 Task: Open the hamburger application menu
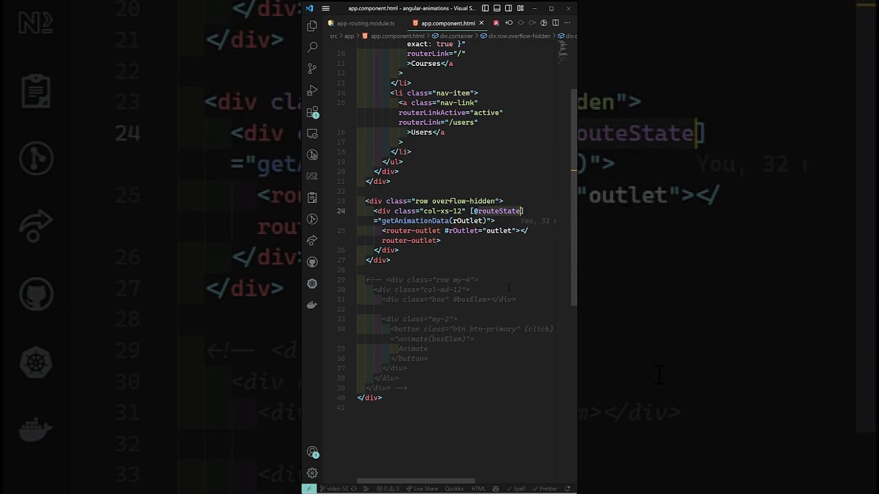point(326,8)
